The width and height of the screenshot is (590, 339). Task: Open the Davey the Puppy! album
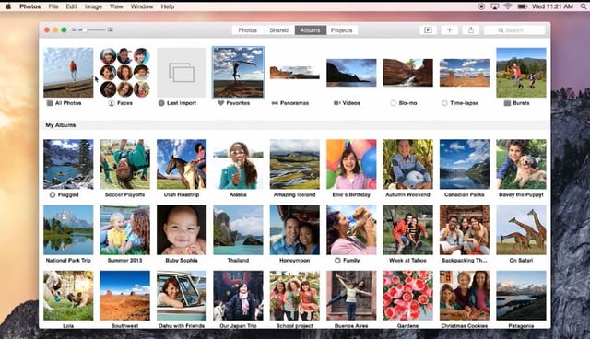point(521,164)
